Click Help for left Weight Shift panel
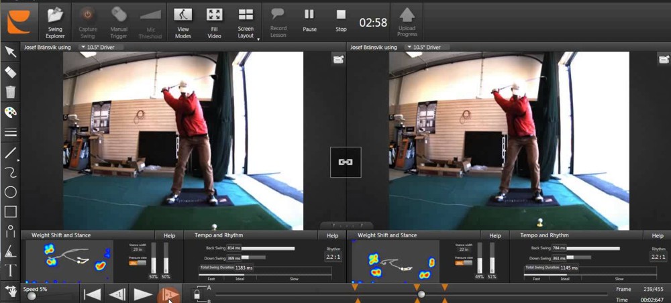This screenshot has height=303, width=671. point(169,235)
